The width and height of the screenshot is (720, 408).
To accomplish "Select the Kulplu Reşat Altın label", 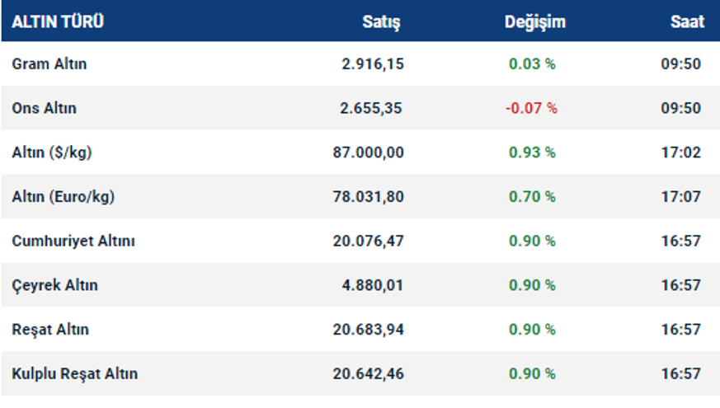I will pos(75,374).
